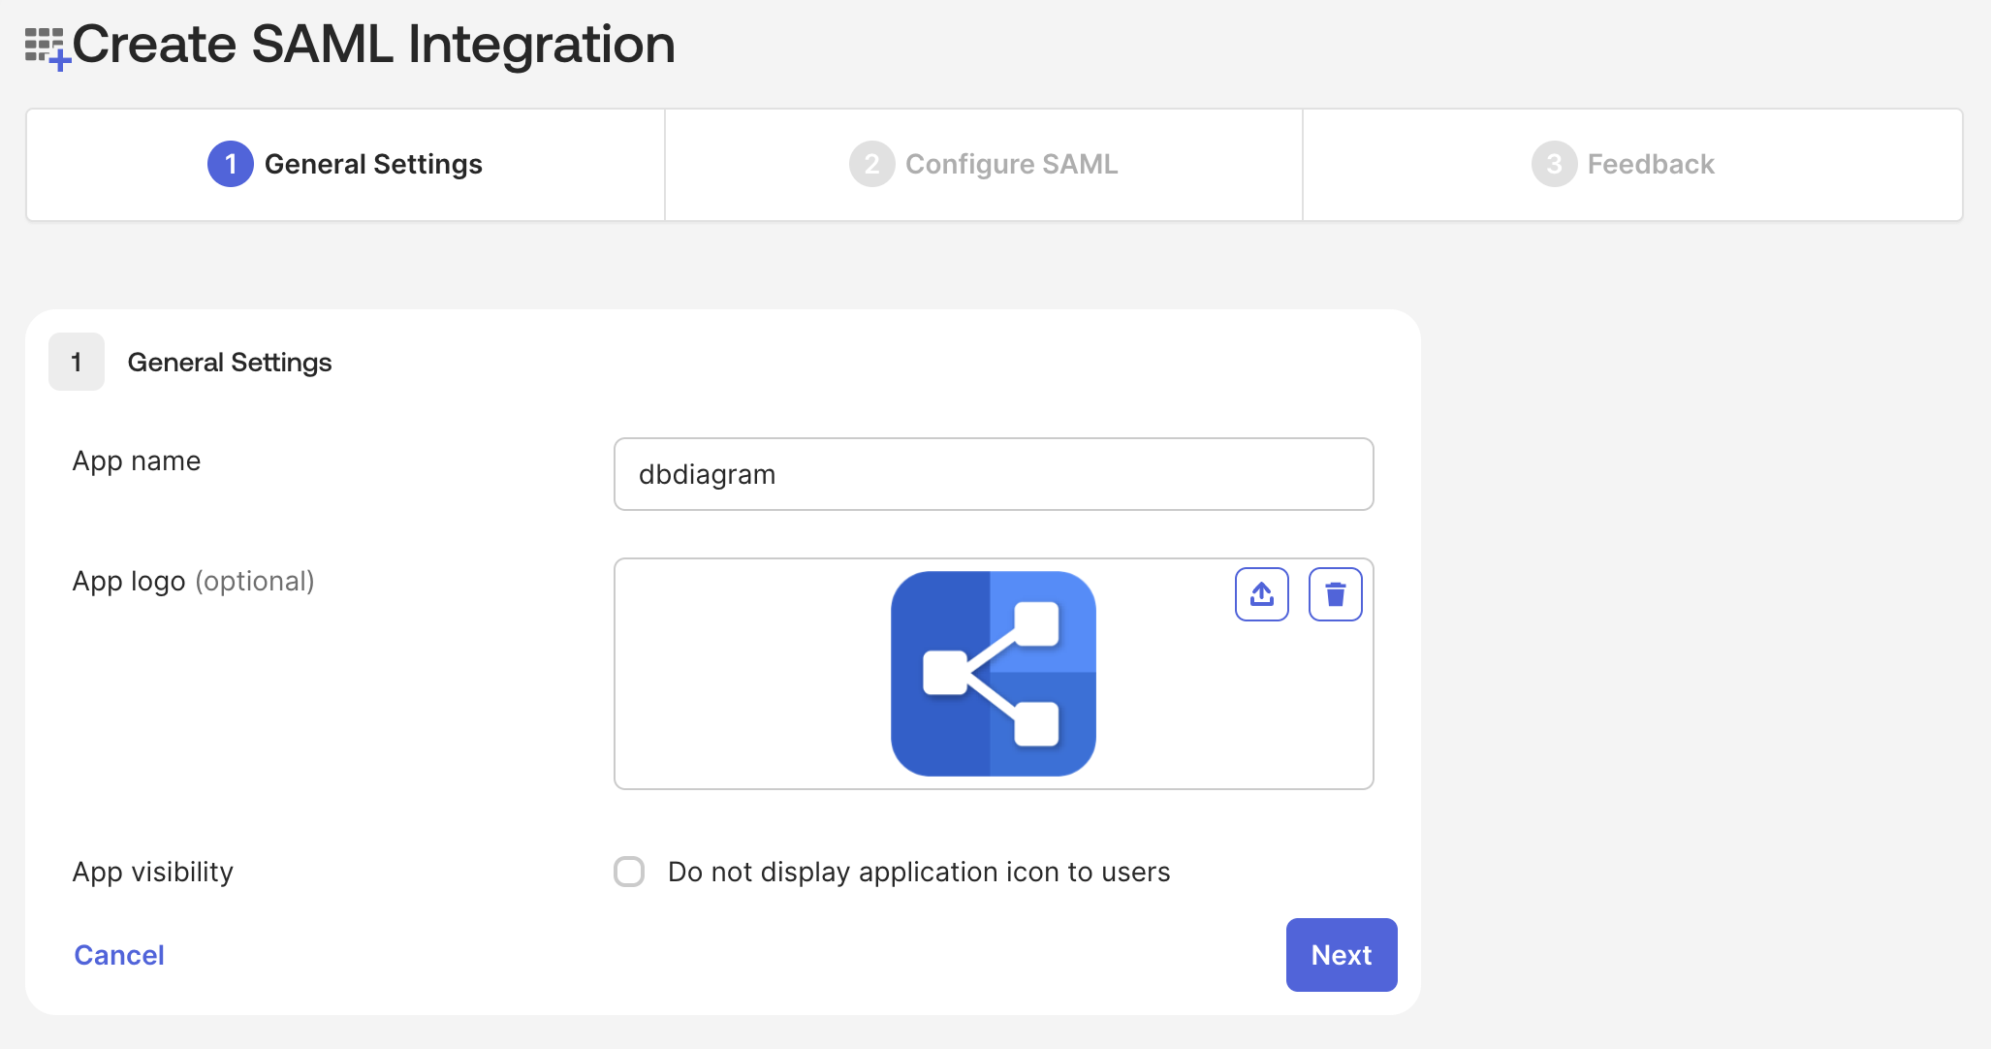
Task: Click the upload logo icon button
Action: [1261, 594]
